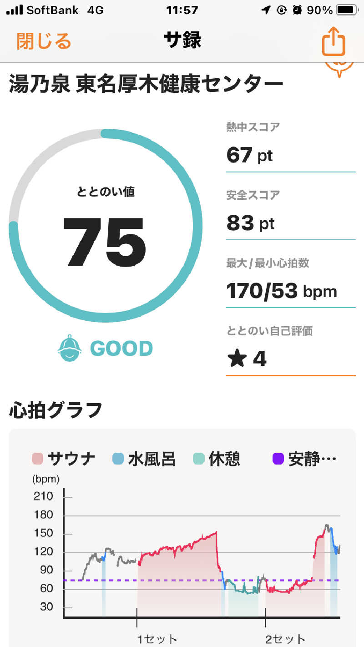This screenshot has width=364, height=647.
Task: Tap the orange share icon
Action: pyautogui.click(x=334, y=41)
